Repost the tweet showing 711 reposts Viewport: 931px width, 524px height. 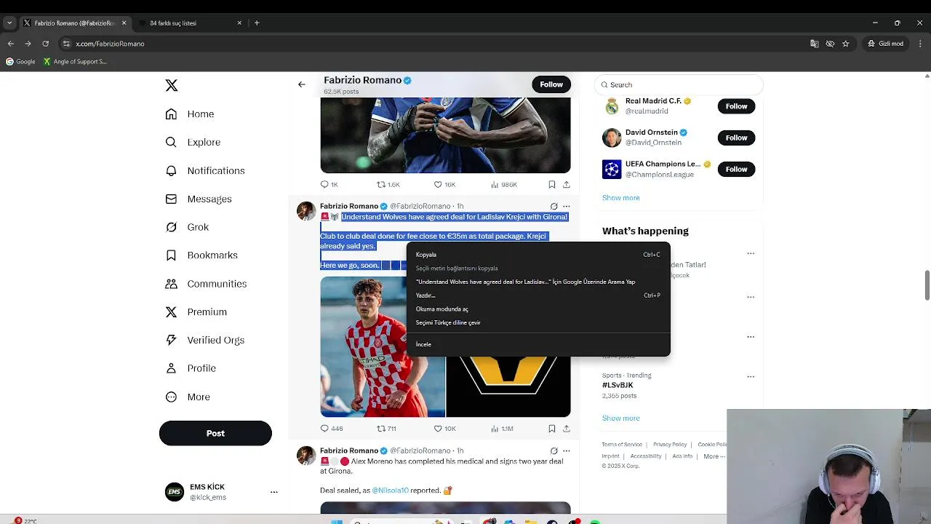386,429
